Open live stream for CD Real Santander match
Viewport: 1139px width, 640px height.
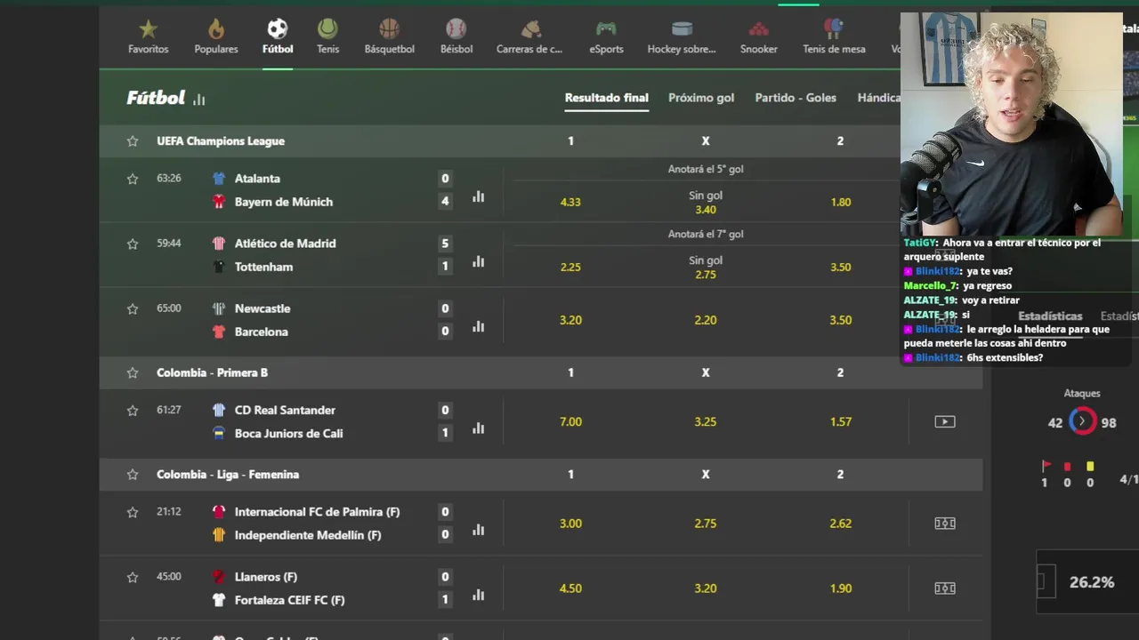click(x=944, y=421)
